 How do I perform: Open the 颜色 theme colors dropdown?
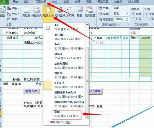click(x=13, y=8)
